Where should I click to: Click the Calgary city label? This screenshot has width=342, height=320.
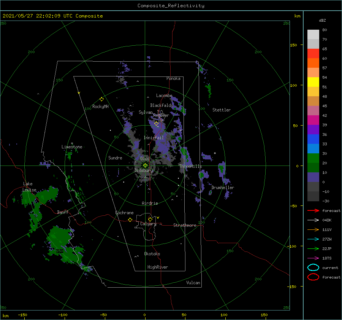pyautogui.click(x=148, y=224)
